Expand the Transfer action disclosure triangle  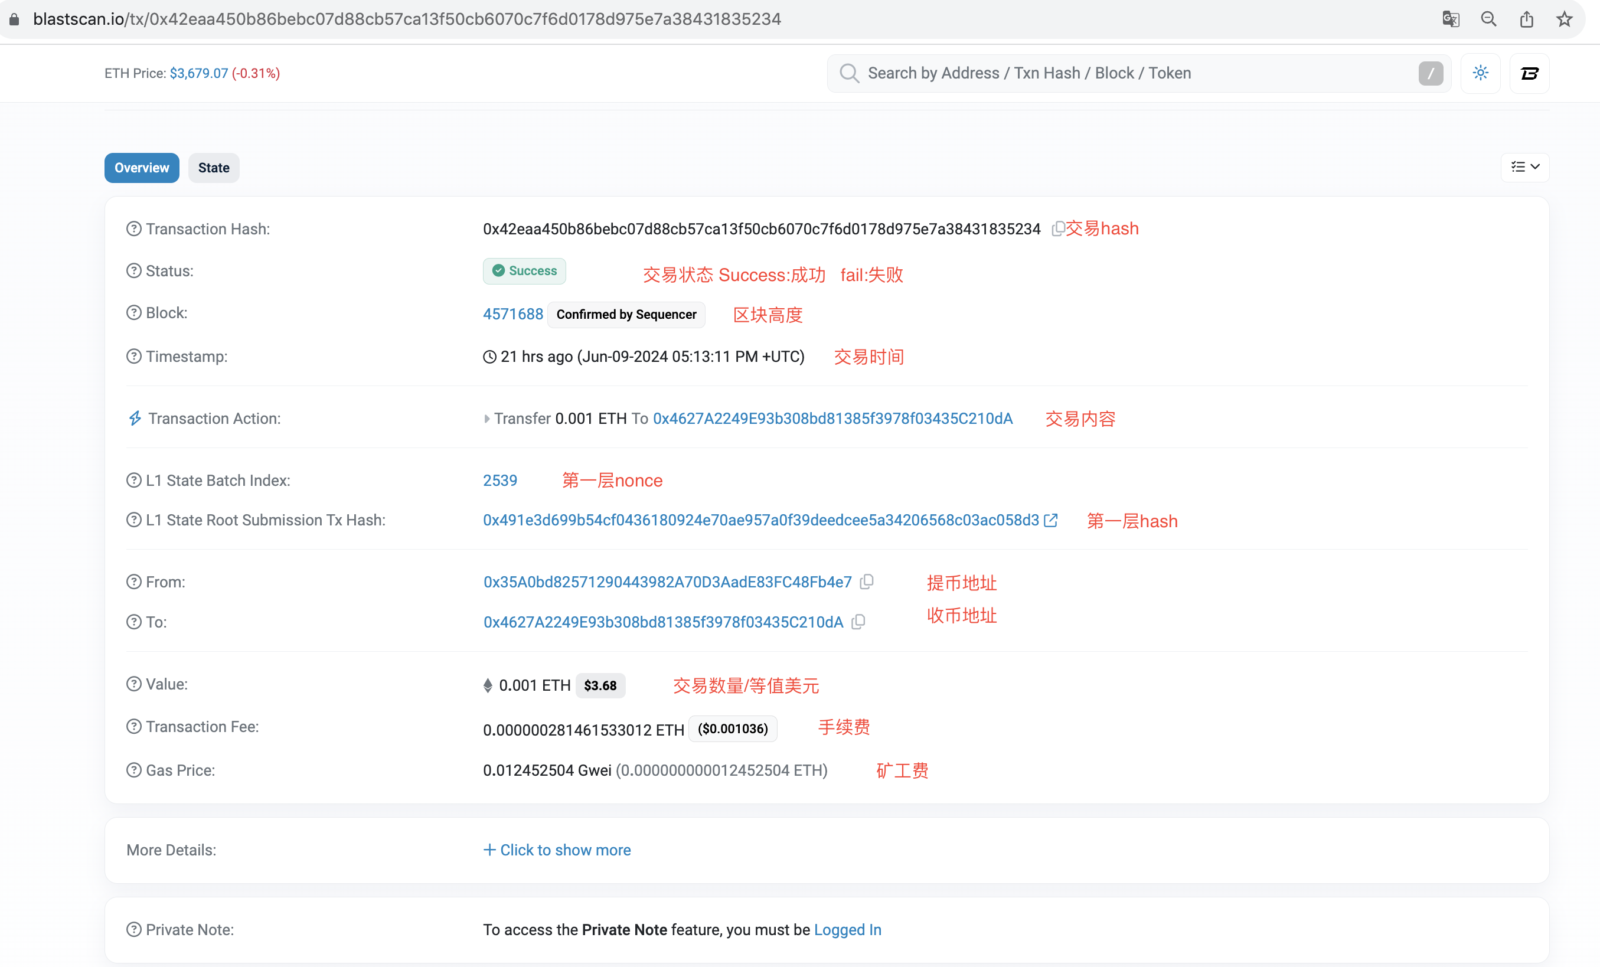(x=486, y=419)
